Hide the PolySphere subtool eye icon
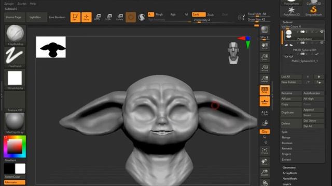Screen dimensions: 332x186 click(322, 32)
